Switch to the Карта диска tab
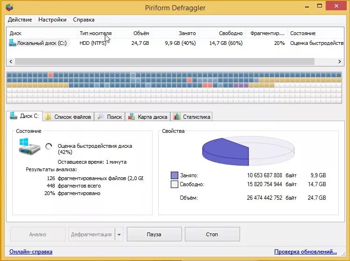 [148, 116]
